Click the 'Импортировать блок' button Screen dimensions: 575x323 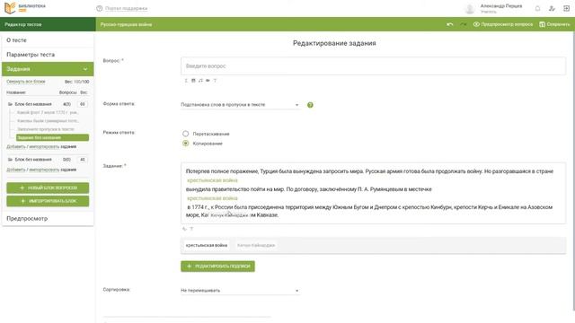(48, 201)
